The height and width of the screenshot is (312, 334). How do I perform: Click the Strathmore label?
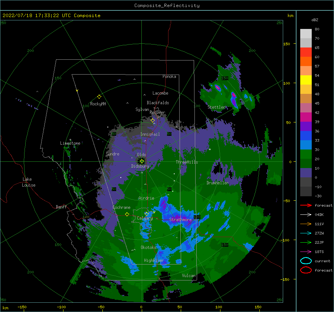click(x=180, y=220)
